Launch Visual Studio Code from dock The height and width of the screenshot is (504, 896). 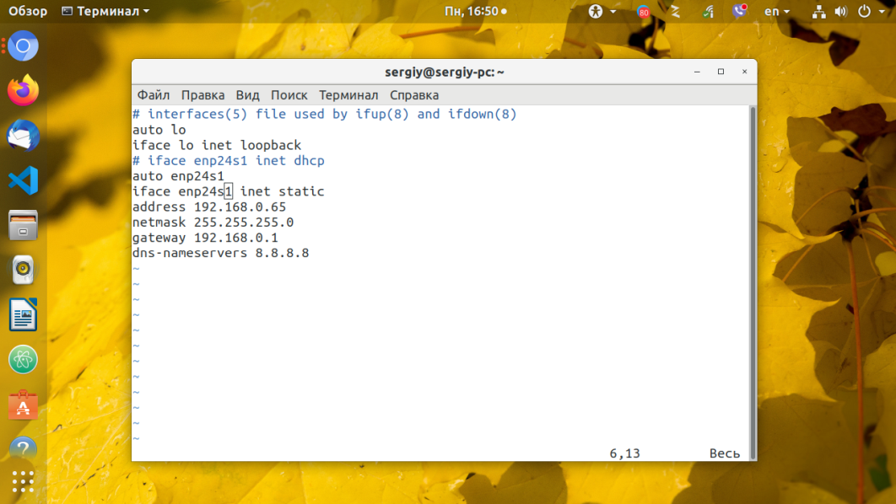[x=24, y=180]
